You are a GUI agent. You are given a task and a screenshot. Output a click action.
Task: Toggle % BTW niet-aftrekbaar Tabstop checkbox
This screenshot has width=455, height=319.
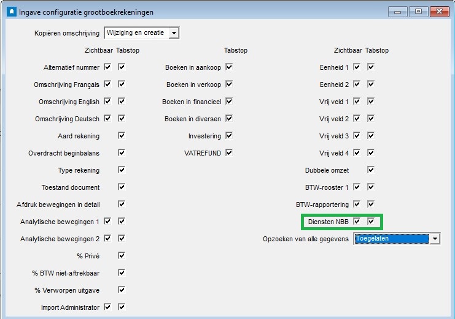pos(122,272)
